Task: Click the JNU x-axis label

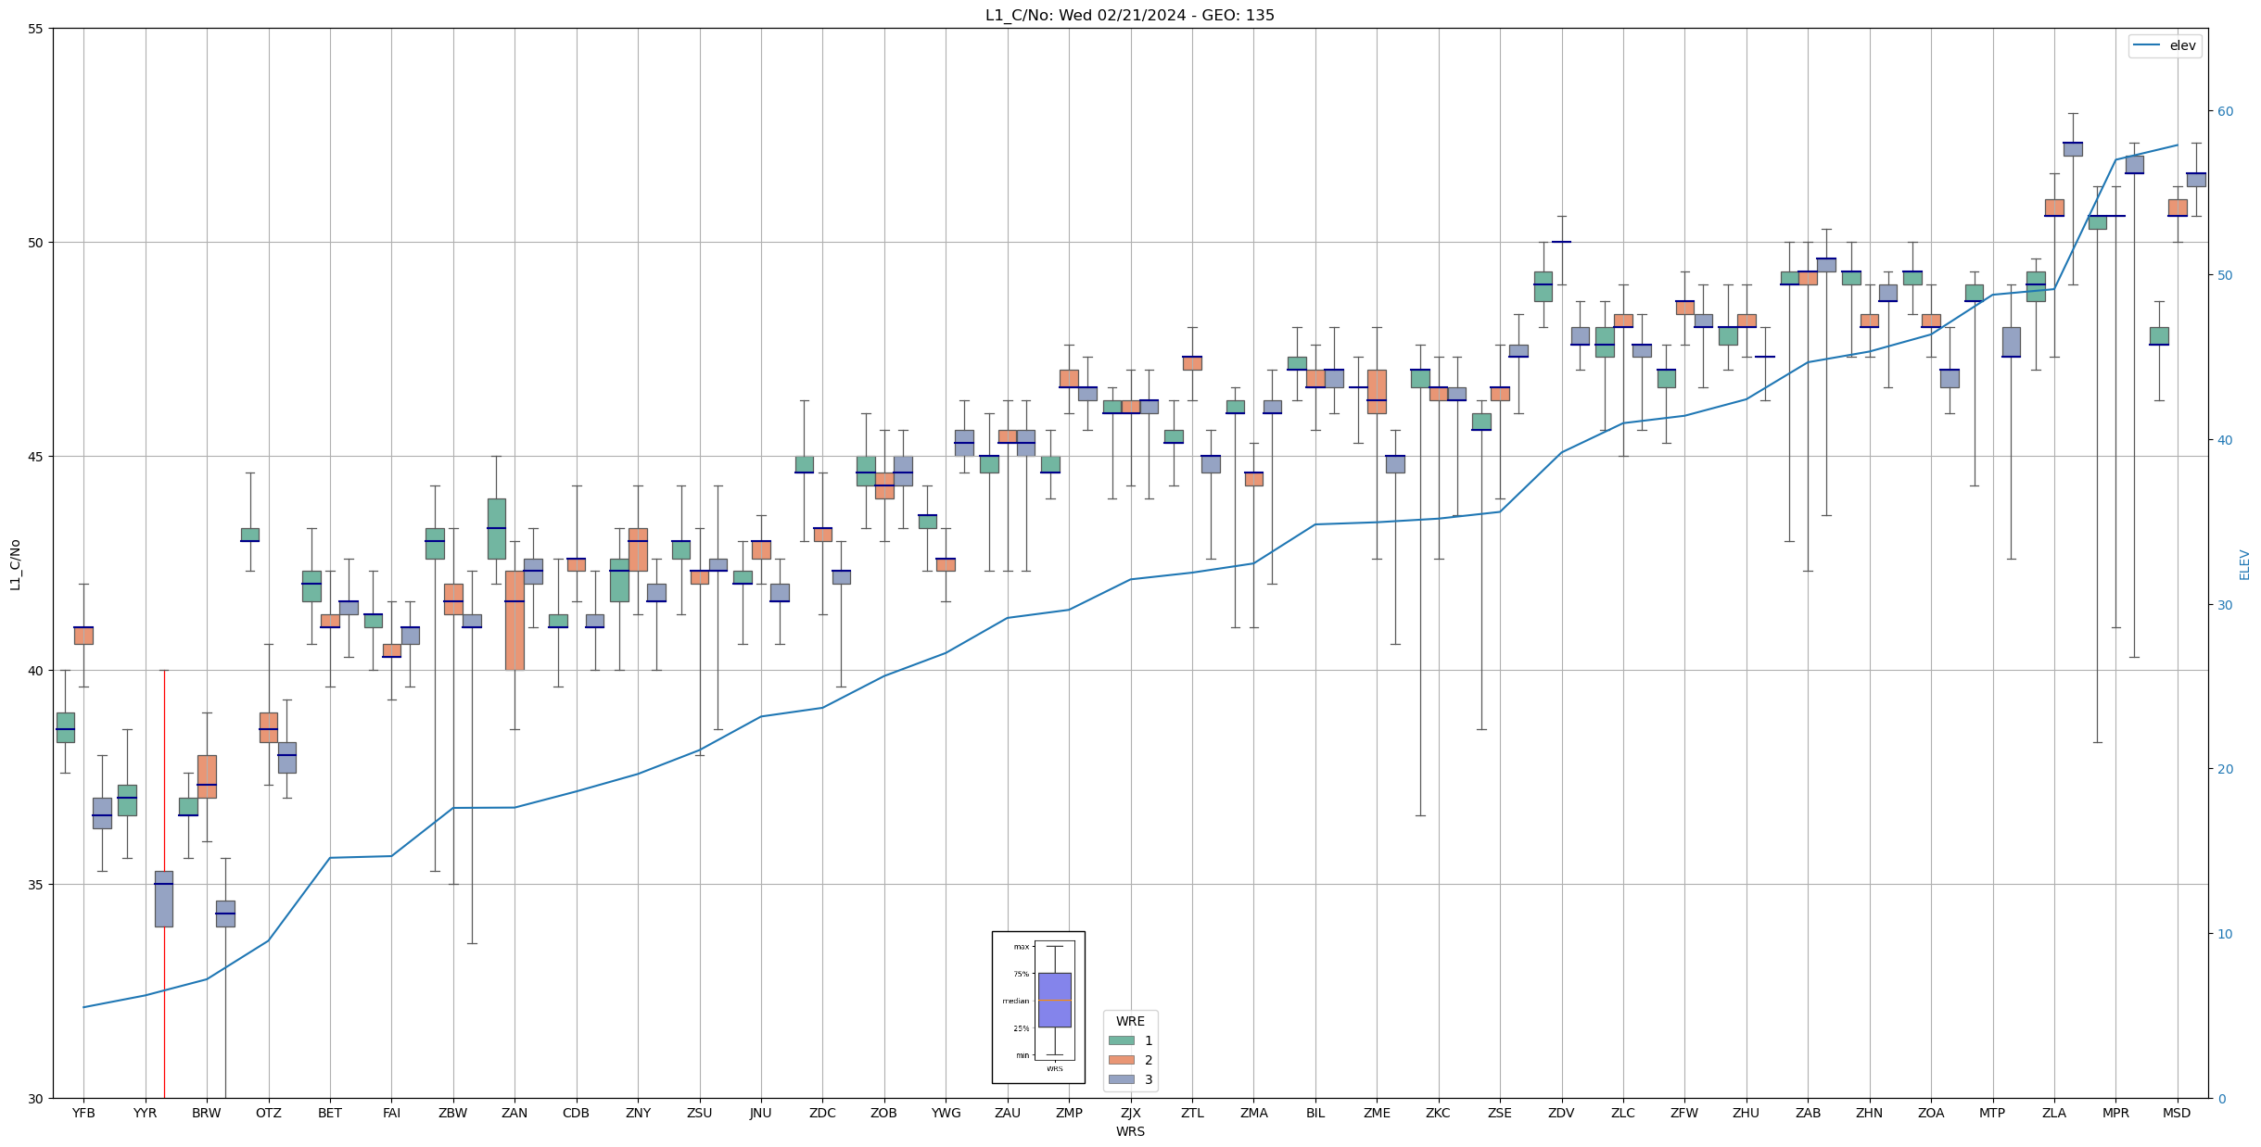Action: click(x=761, y=1113)
